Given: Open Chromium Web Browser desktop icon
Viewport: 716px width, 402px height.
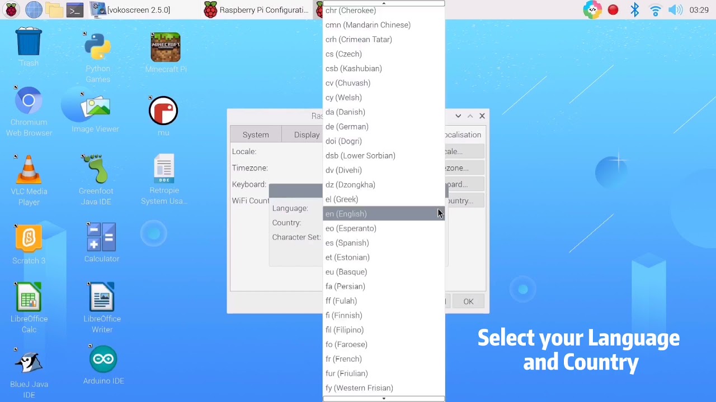Looking at the screenshot, I should 29,111.
